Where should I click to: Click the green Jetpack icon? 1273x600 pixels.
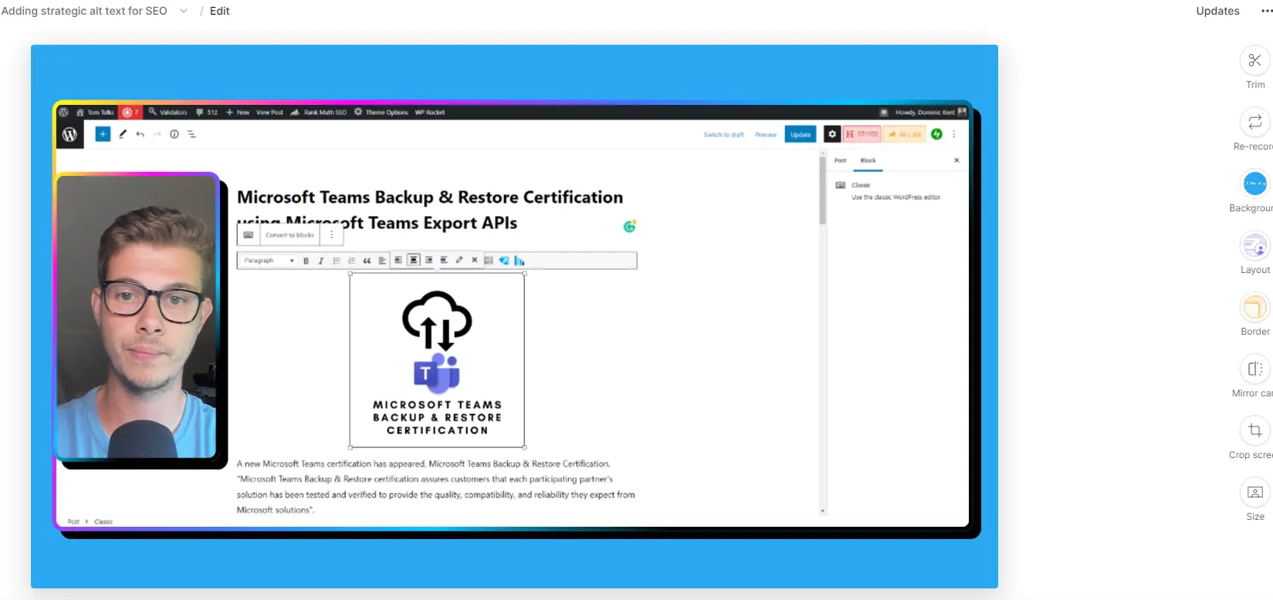tap(936, 134)
